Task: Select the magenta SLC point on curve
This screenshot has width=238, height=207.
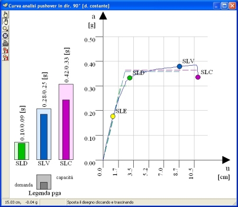Action: pyautogui.click(x=198, y=77)
